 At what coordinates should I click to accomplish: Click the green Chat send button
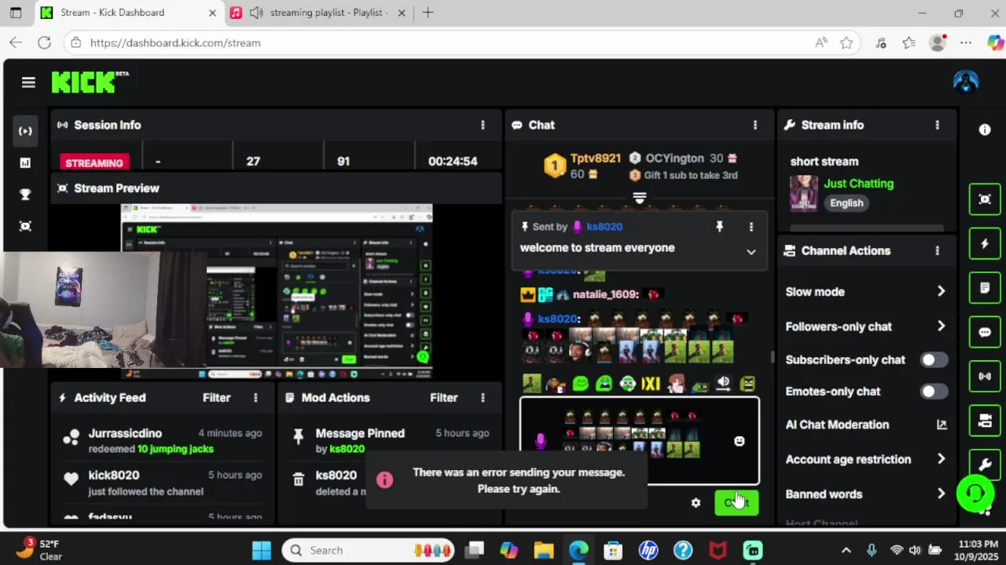[x=736, y=502]
